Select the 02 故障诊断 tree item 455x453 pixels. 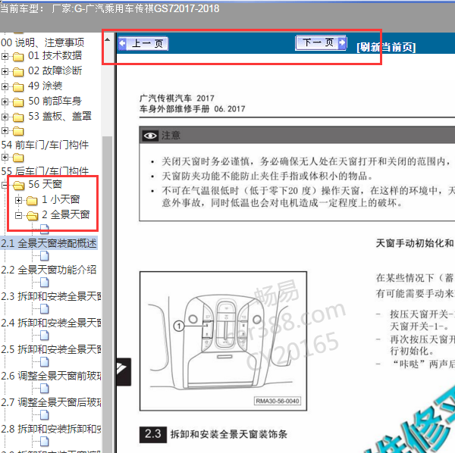55,70
